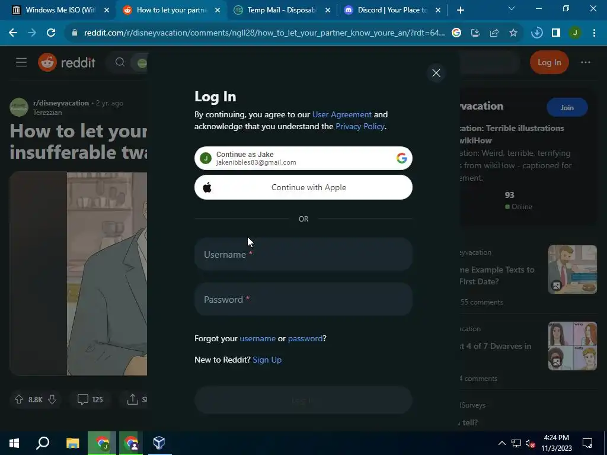The width and height of the screenshot is (607, 455).
Task: Open the Reddit three-dot overflow menu
Action: click(585, 62)
